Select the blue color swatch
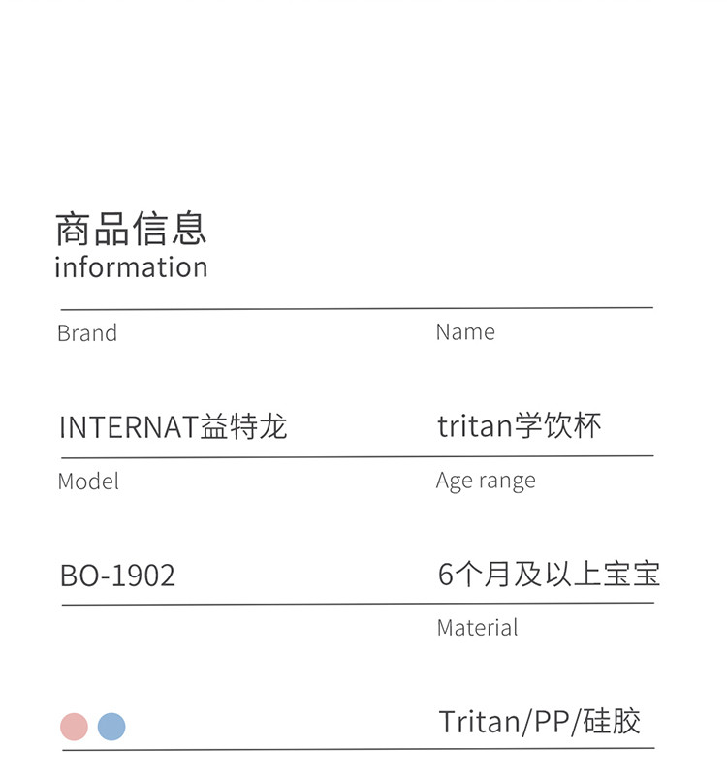Image resolution: width=727 pixels, height=778 pixels. click(111, 727)
